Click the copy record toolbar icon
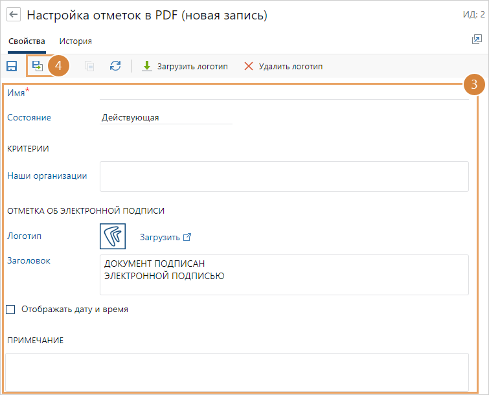Screen dimensions: 489x395 [89, 66]
